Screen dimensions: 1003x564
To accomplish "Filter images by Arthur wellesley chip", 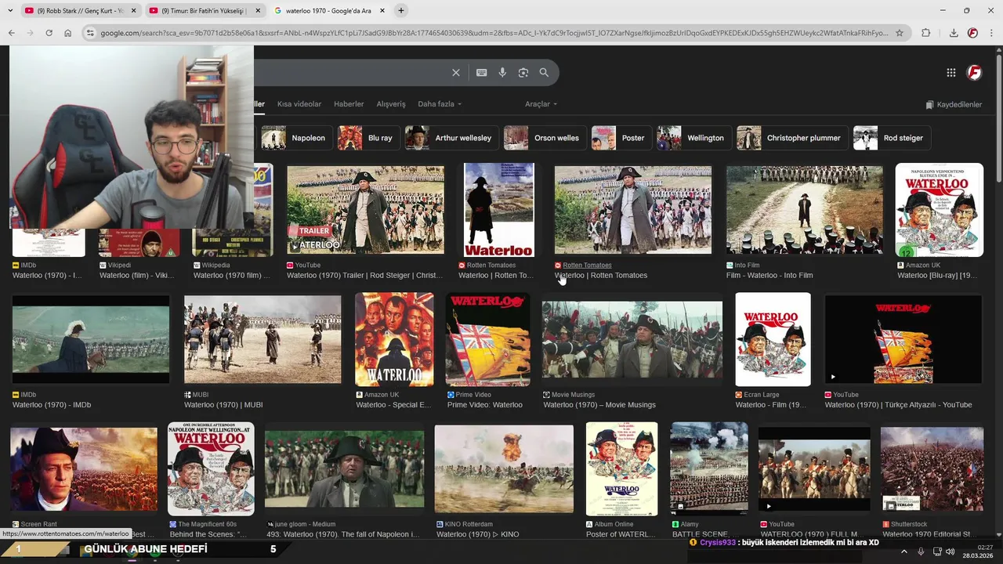I will tap(451, 138).
